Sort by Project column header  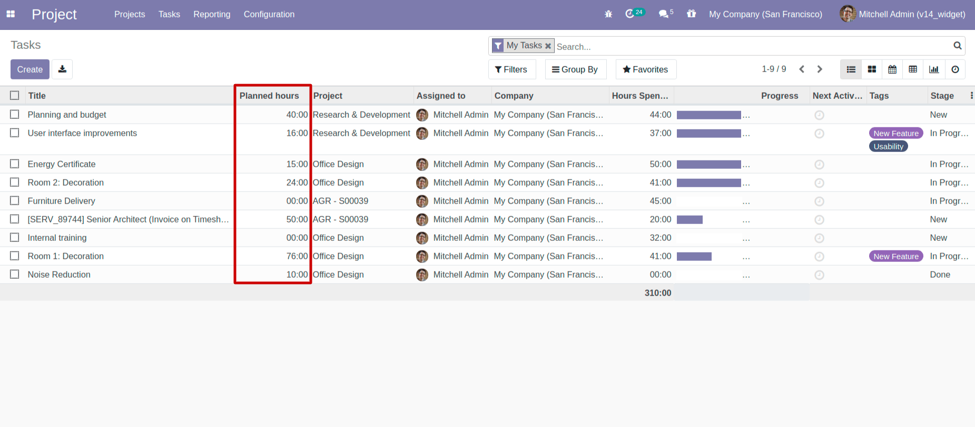tap(328, 96)
